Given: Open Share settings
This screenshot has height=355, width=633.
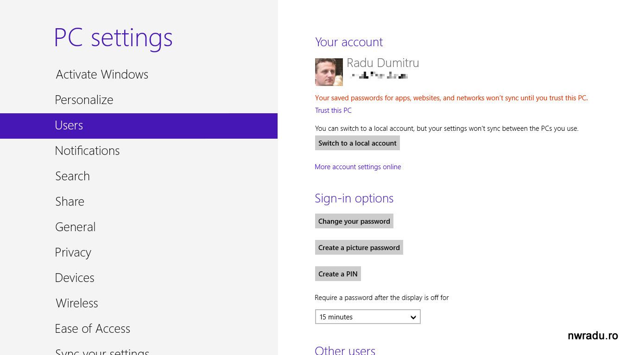Looking at the screenshot, I should [70, 202].
